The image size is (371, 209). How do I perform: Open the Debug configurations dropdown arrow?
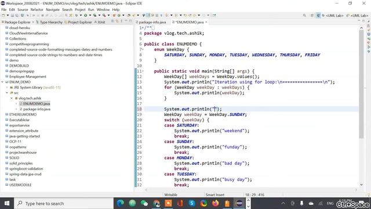pos(81,16)
